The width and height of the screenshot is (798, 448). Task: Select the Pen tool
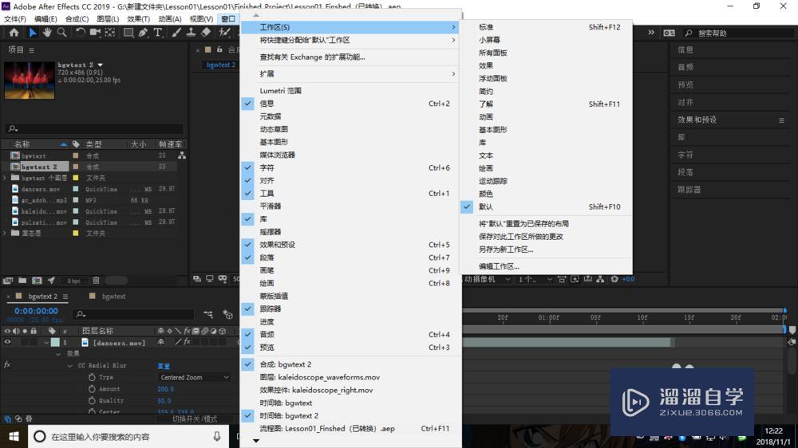pos(143,33)
